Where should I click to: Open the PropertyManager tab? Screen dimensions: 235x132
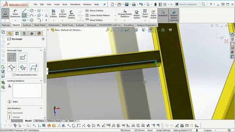pos(17,33)
